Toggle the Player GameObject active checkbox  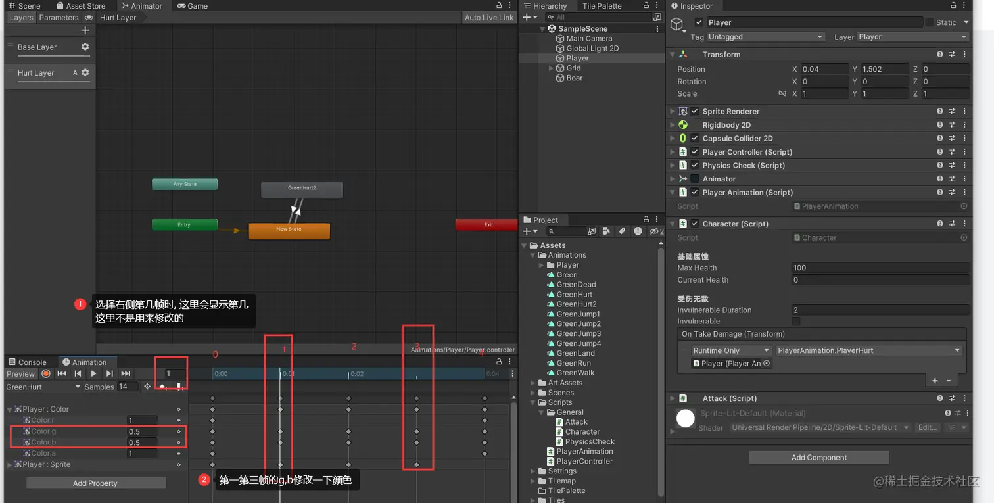pos(699,22)
